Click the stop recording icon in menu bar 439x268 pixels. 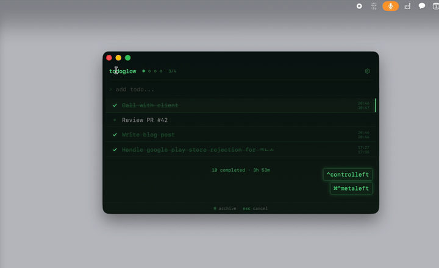(x=359, y=6)
